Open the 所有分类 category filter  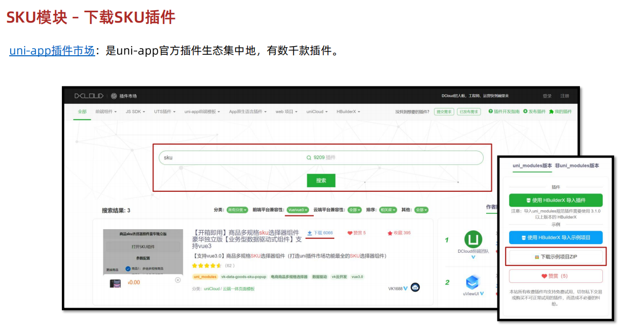click(237, 210)
